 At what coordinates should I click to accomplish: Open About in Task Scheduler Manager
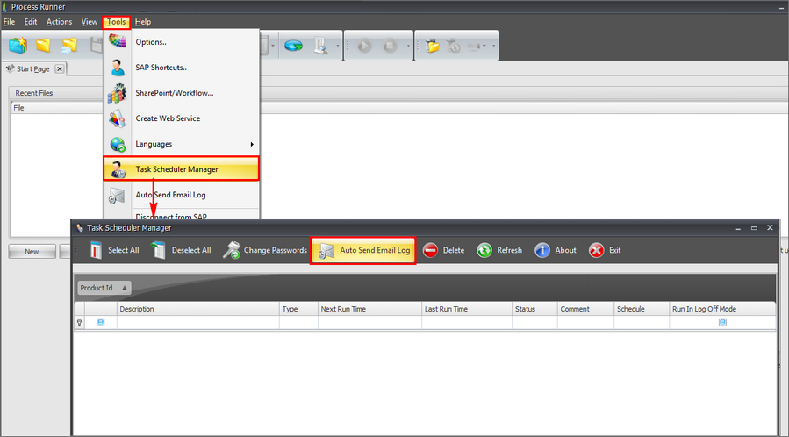556,250
